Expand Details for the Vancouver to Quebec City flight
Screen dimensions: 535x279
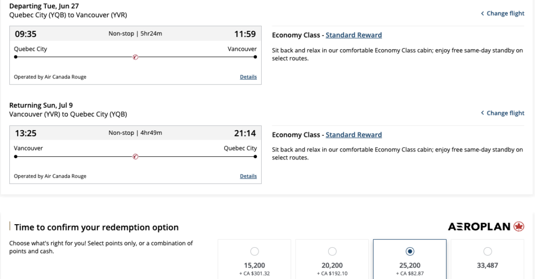(x=248, y=176)
